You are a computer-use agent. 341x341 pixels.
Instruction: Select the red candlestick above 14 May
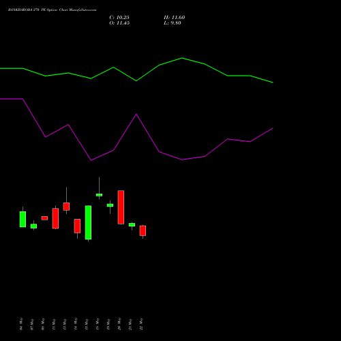(77, 226)
